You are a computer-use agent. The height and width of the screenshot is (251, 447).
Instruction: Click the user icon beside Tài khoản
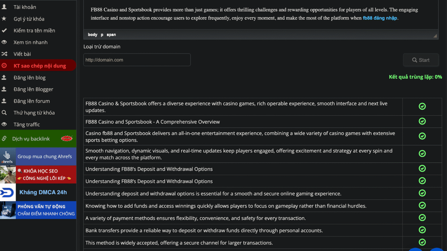4,7
